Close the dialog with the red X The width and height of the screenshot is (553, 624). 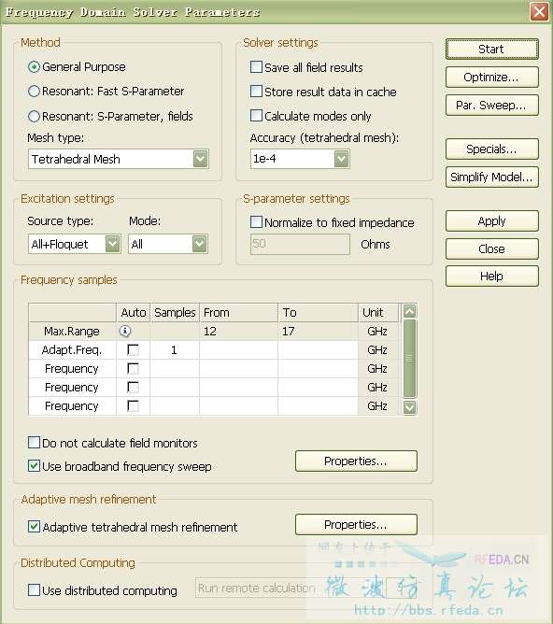point(539,11)
